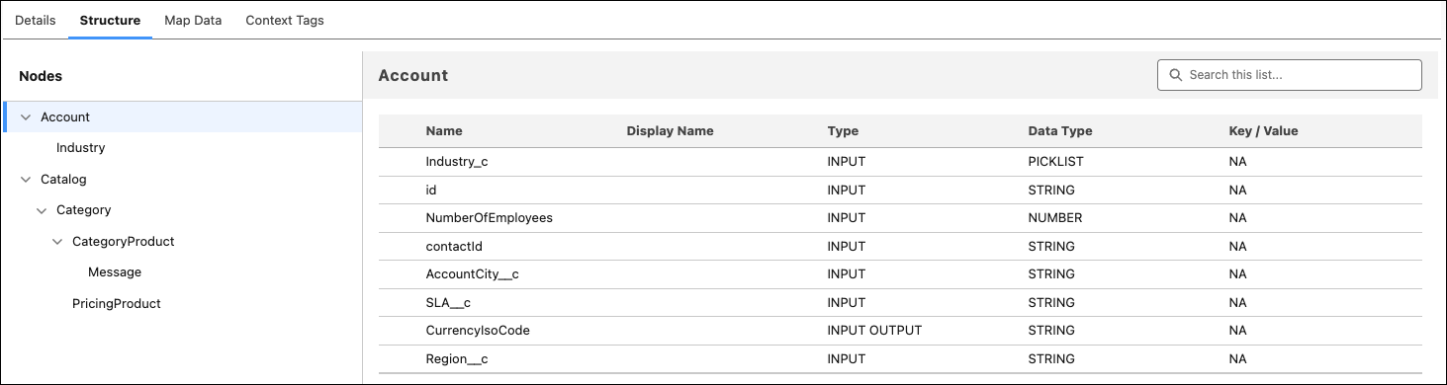Select the Category node
The height and width of the screenshot is (385, 1447).
(x=83, y=210)
